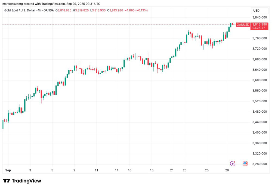Image resolution: width=272 pixels, height=188 pixels.
Task: Click the purple lightning bolt event icon
Action: pos(233,164)
